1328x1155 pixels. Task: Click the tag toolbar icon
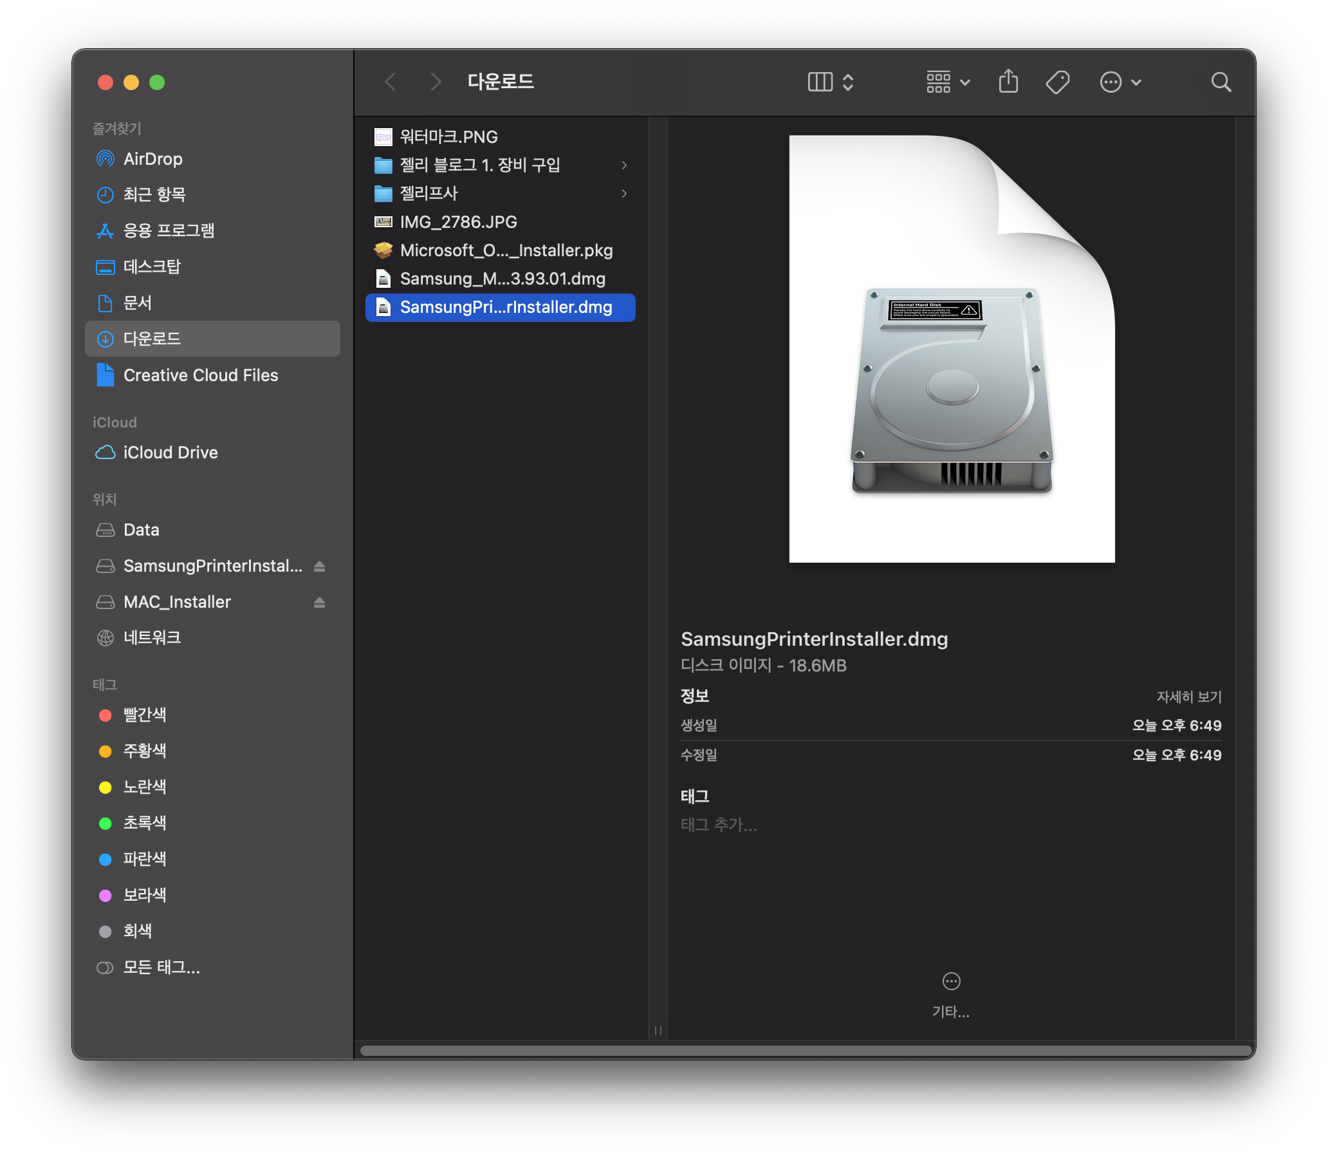[1058, 82]
